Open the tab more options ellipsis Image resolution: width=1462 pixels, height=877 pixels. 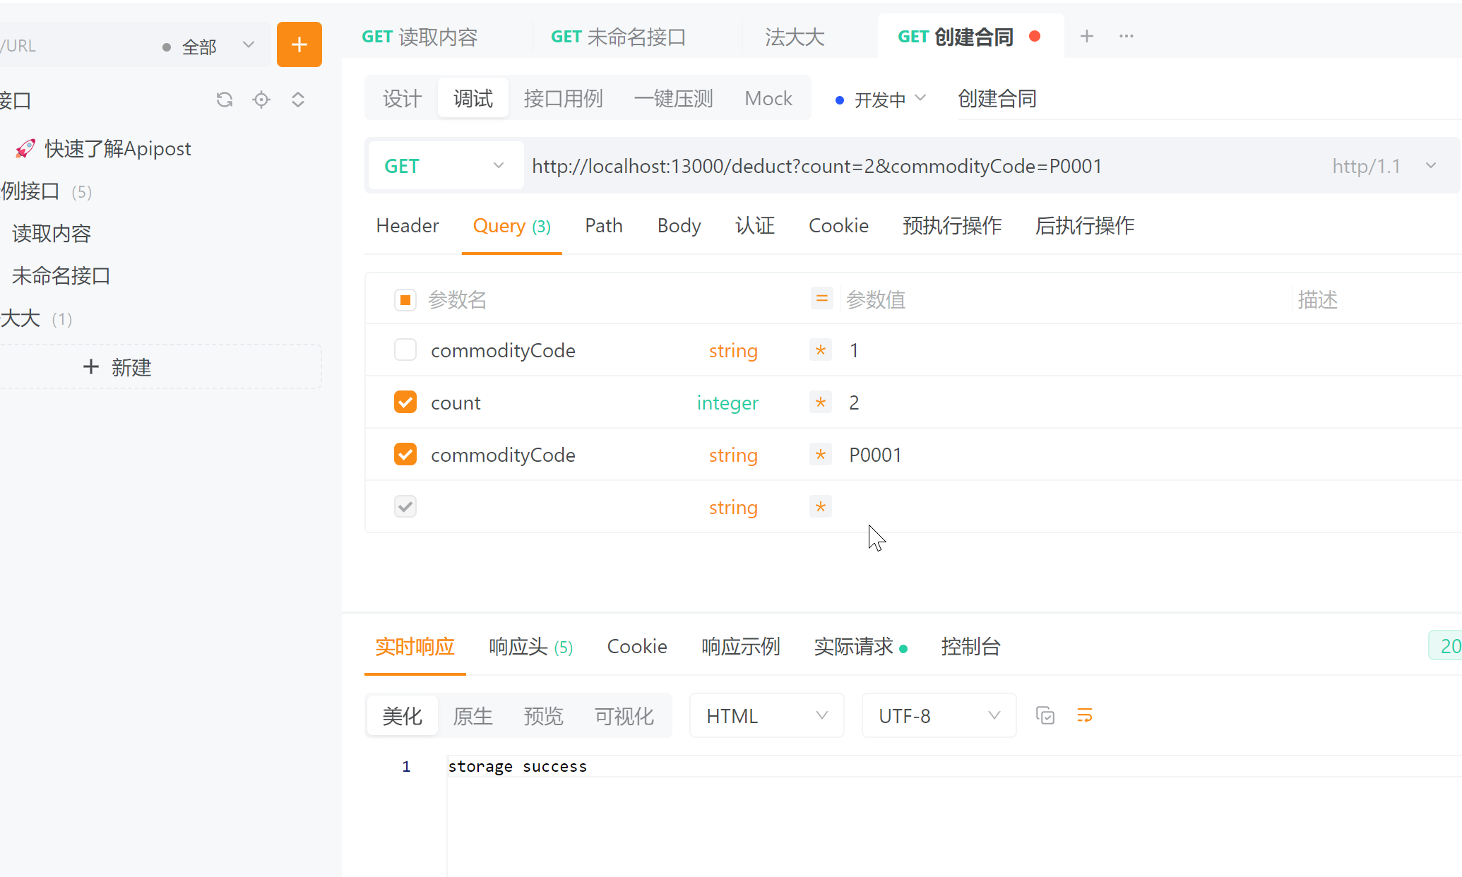coord(1127,36)
